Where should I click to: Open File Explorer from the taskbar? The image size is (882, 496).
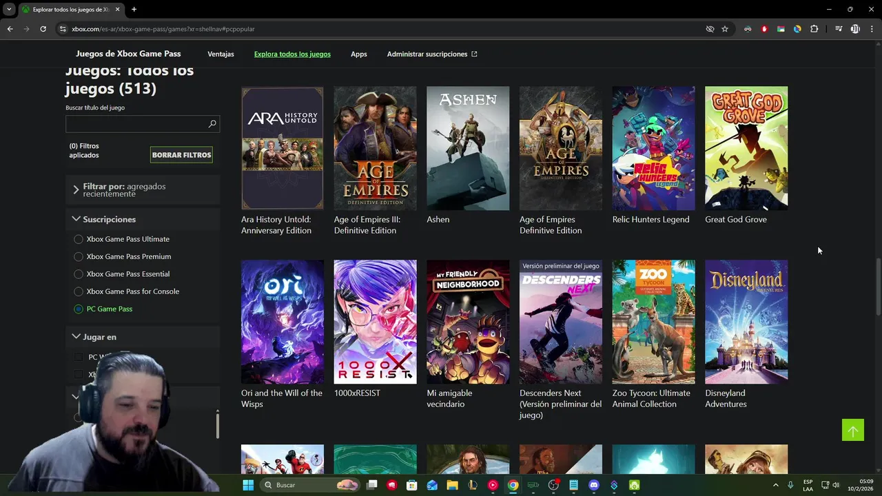[x=452, y=485]
